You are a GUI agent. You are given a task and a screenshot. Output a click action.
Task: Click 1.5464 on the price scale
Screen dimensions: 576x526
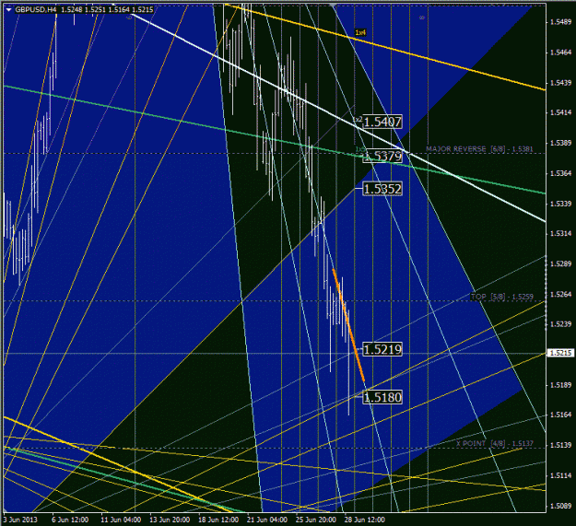(x=560, y=53)
